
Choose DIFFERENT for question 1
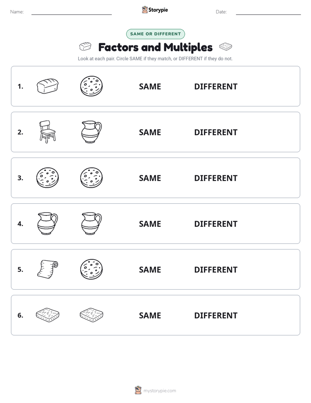click(x=216, y=87)
